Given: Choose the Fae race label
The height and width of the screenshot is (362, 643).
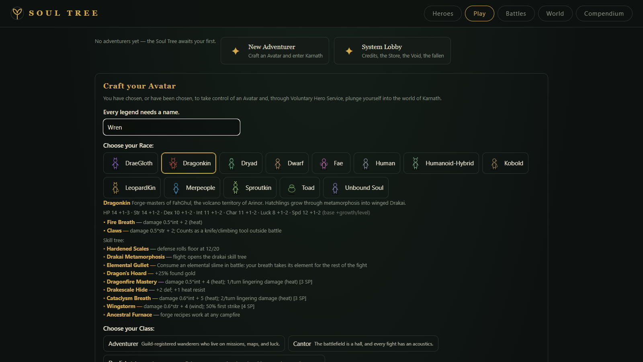Looking at the screenshot, I should click(338, 163).
